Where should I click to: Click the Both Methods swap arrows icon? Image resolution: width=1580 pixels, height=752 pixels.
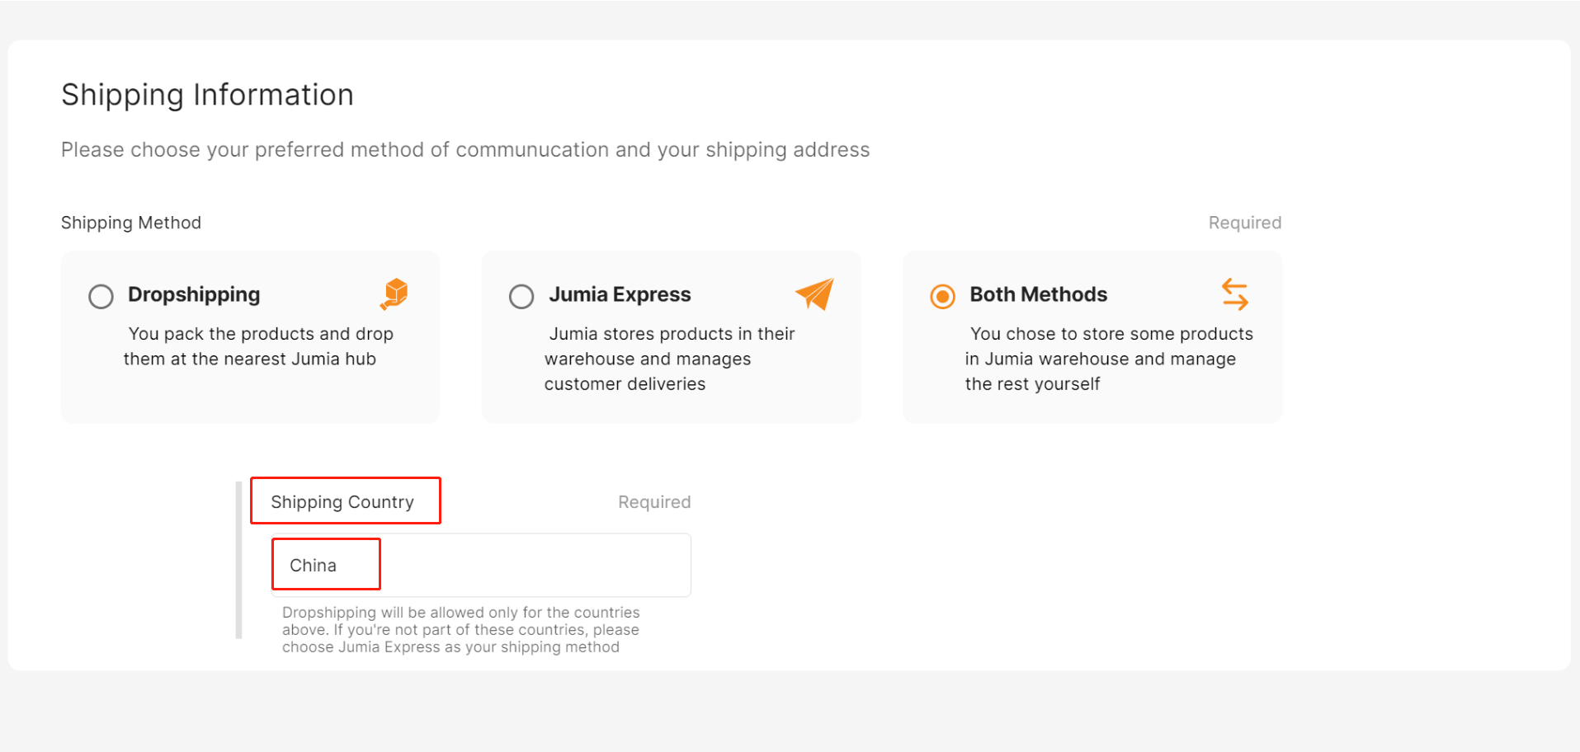1235,294
